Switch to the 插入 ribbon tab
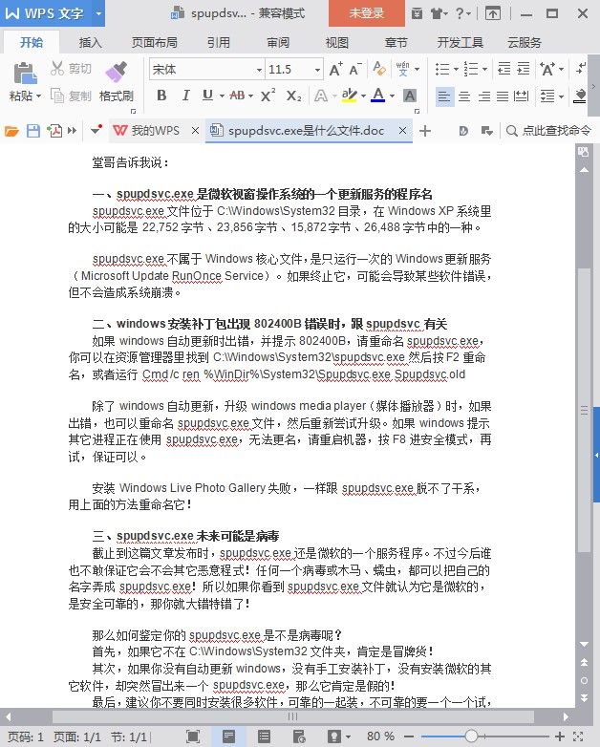The width and height of the screenshot is (600, 747). (x=90, y=42)
